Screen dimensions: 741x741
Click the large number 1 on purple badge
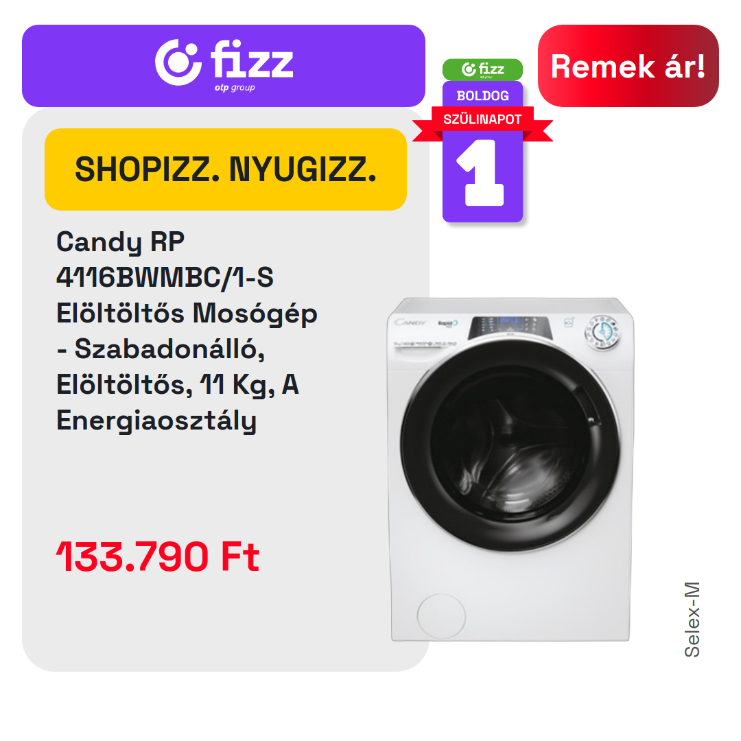tap(480, 172)
